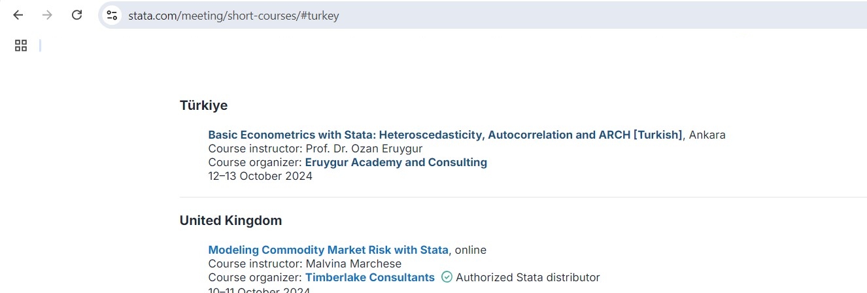Click the Authorized Stata distributor label
The width and height of the screenshot is (867, 293).
tap(528, 277)
